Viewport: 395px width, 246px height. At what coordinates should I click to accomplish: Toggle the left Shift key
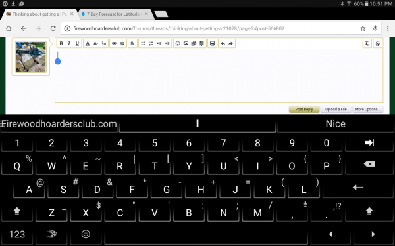17,211
